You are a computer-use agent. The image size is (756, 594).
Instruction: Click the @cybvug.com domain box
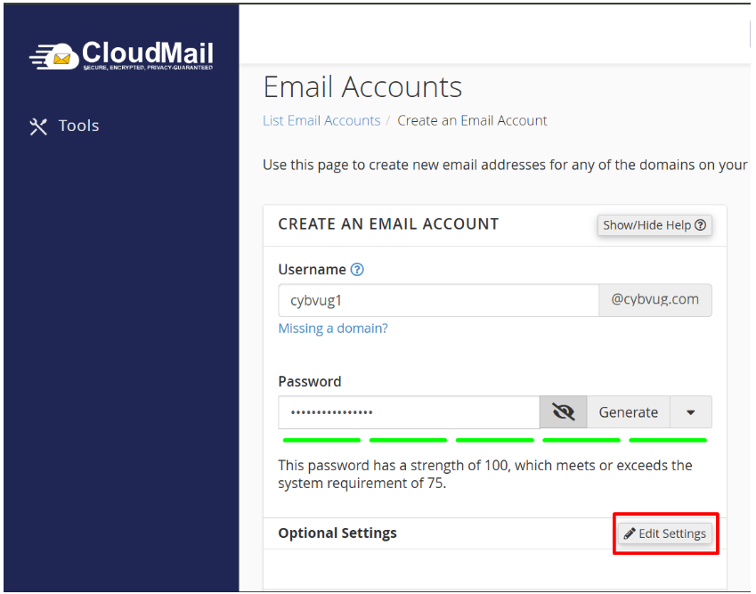[x=654, y=300]
